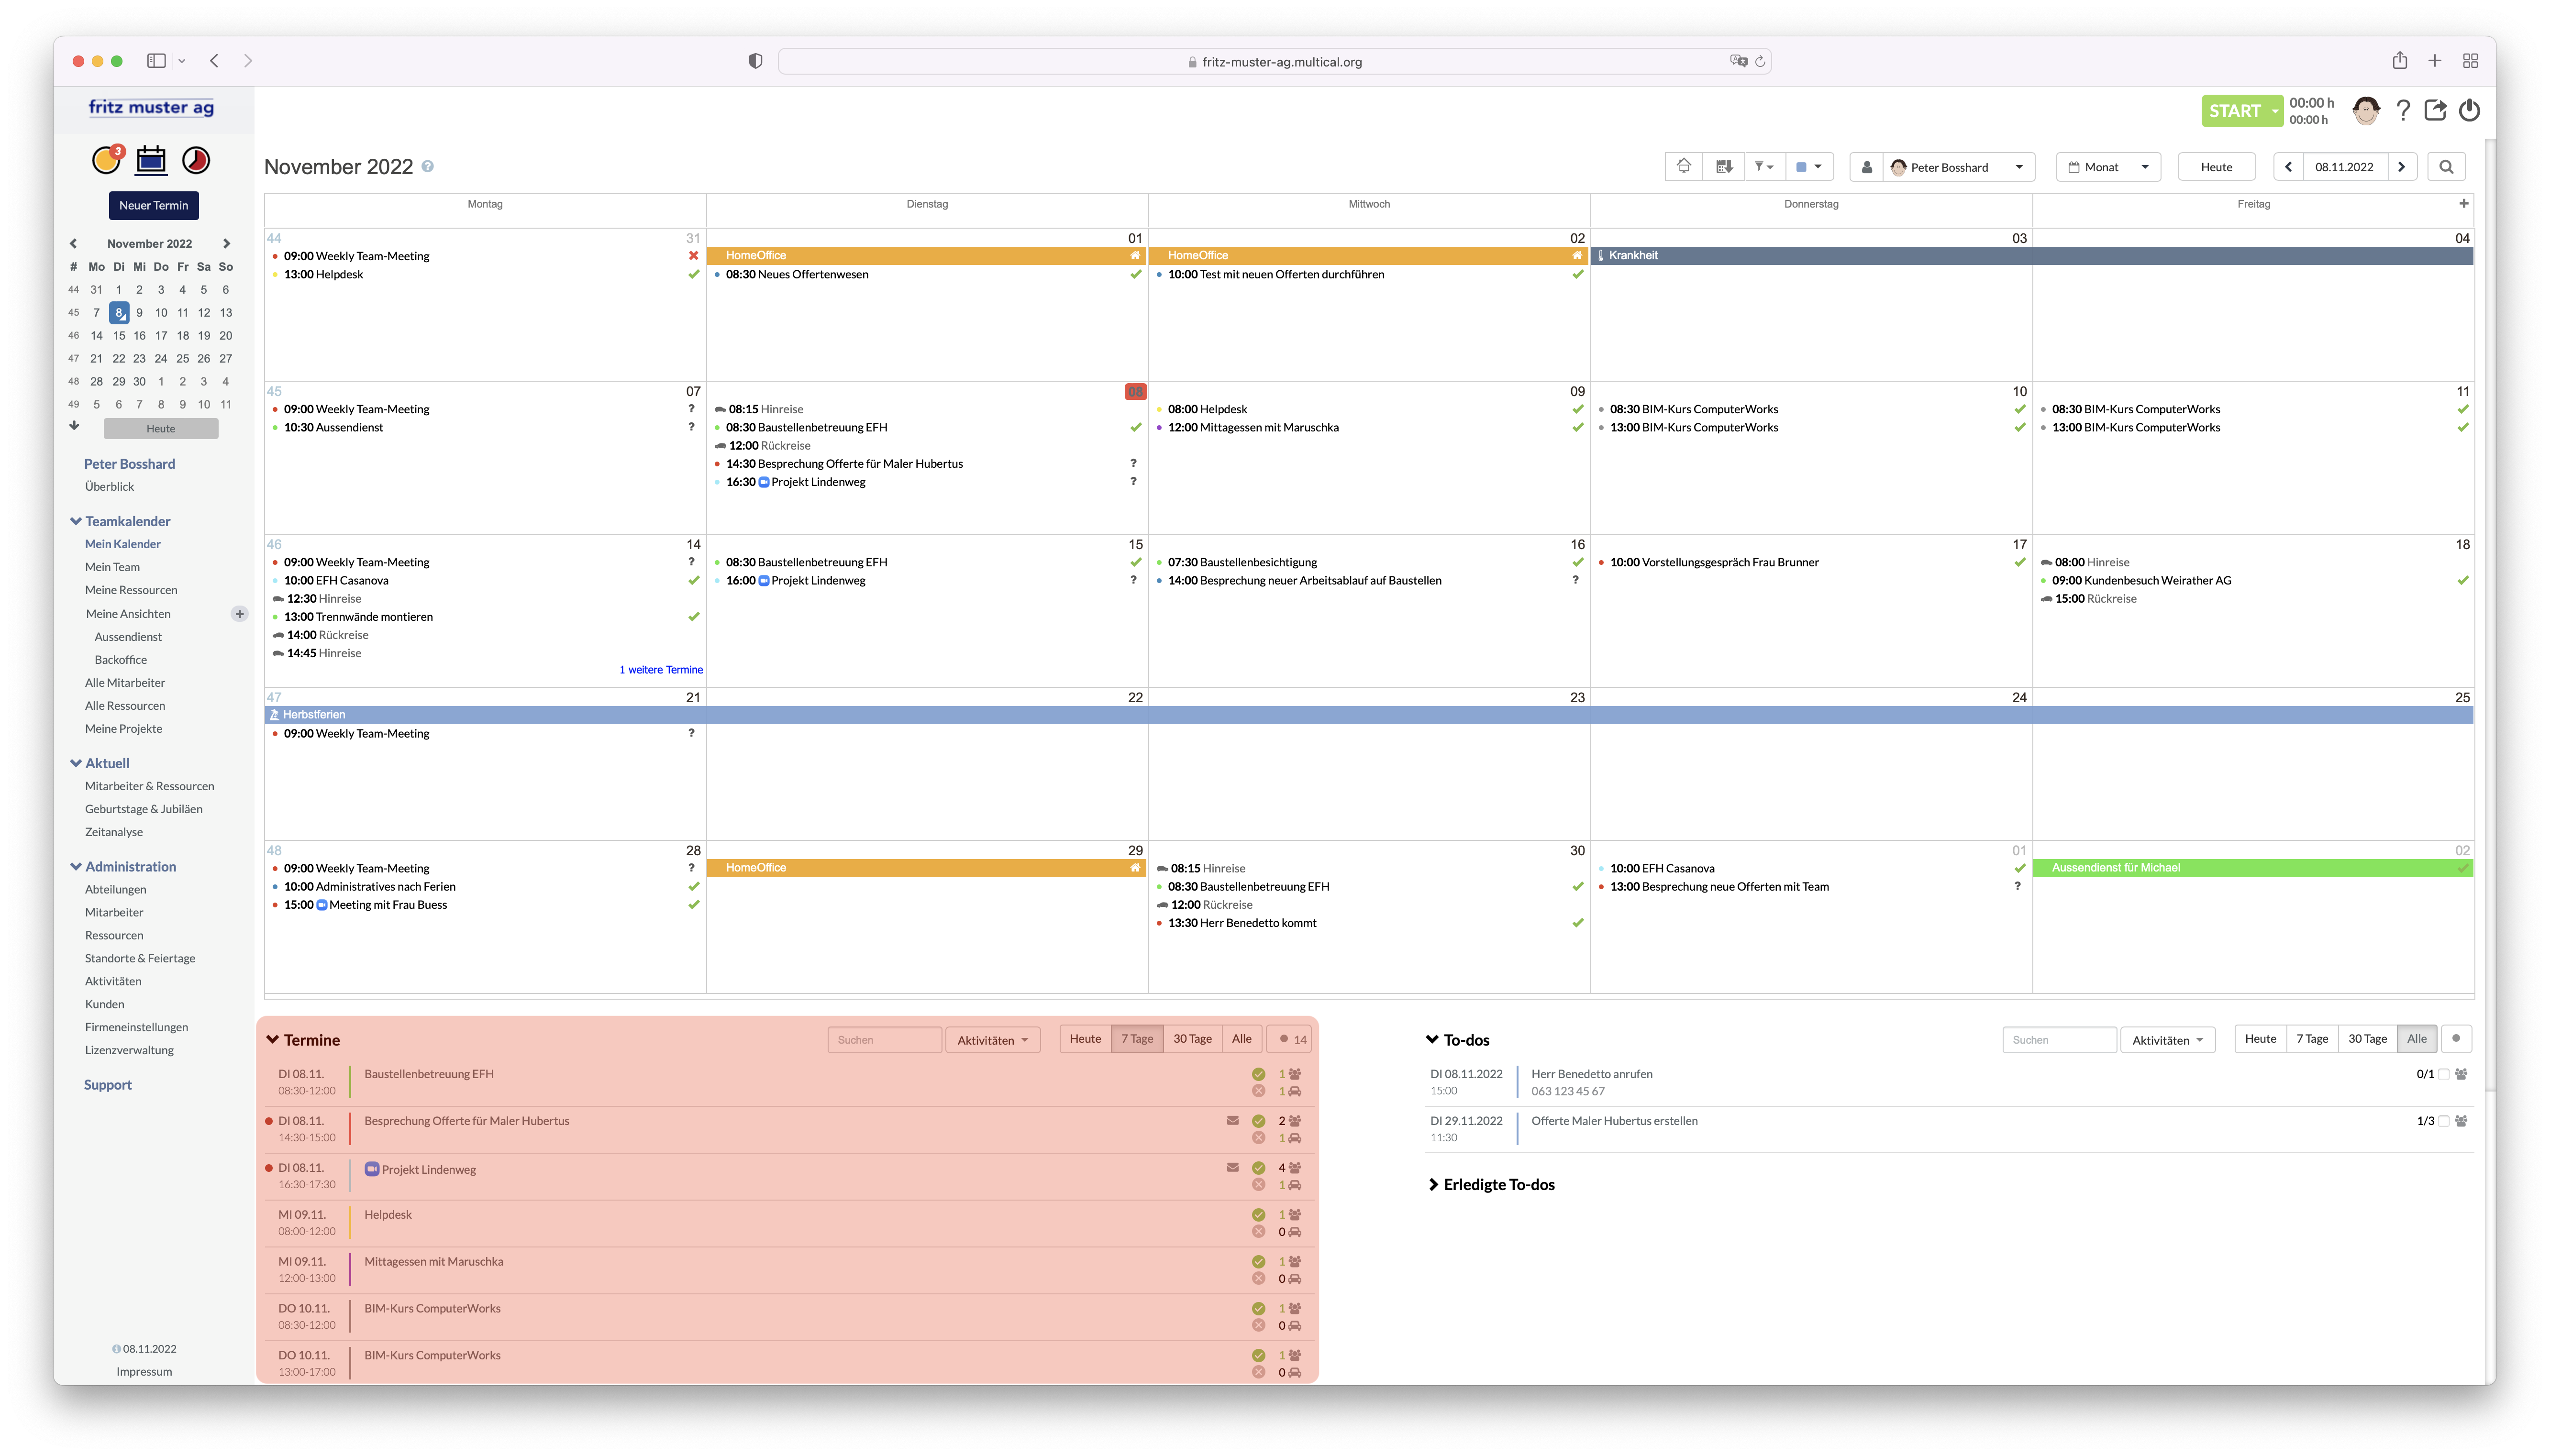Collapse the Teamkalender section

pos(76,521)
